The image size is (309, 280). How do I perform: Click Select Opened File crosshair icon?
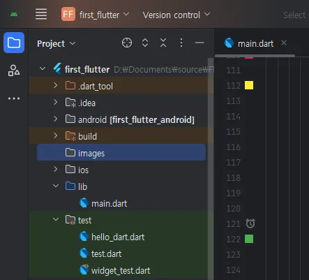pos(127,43)
